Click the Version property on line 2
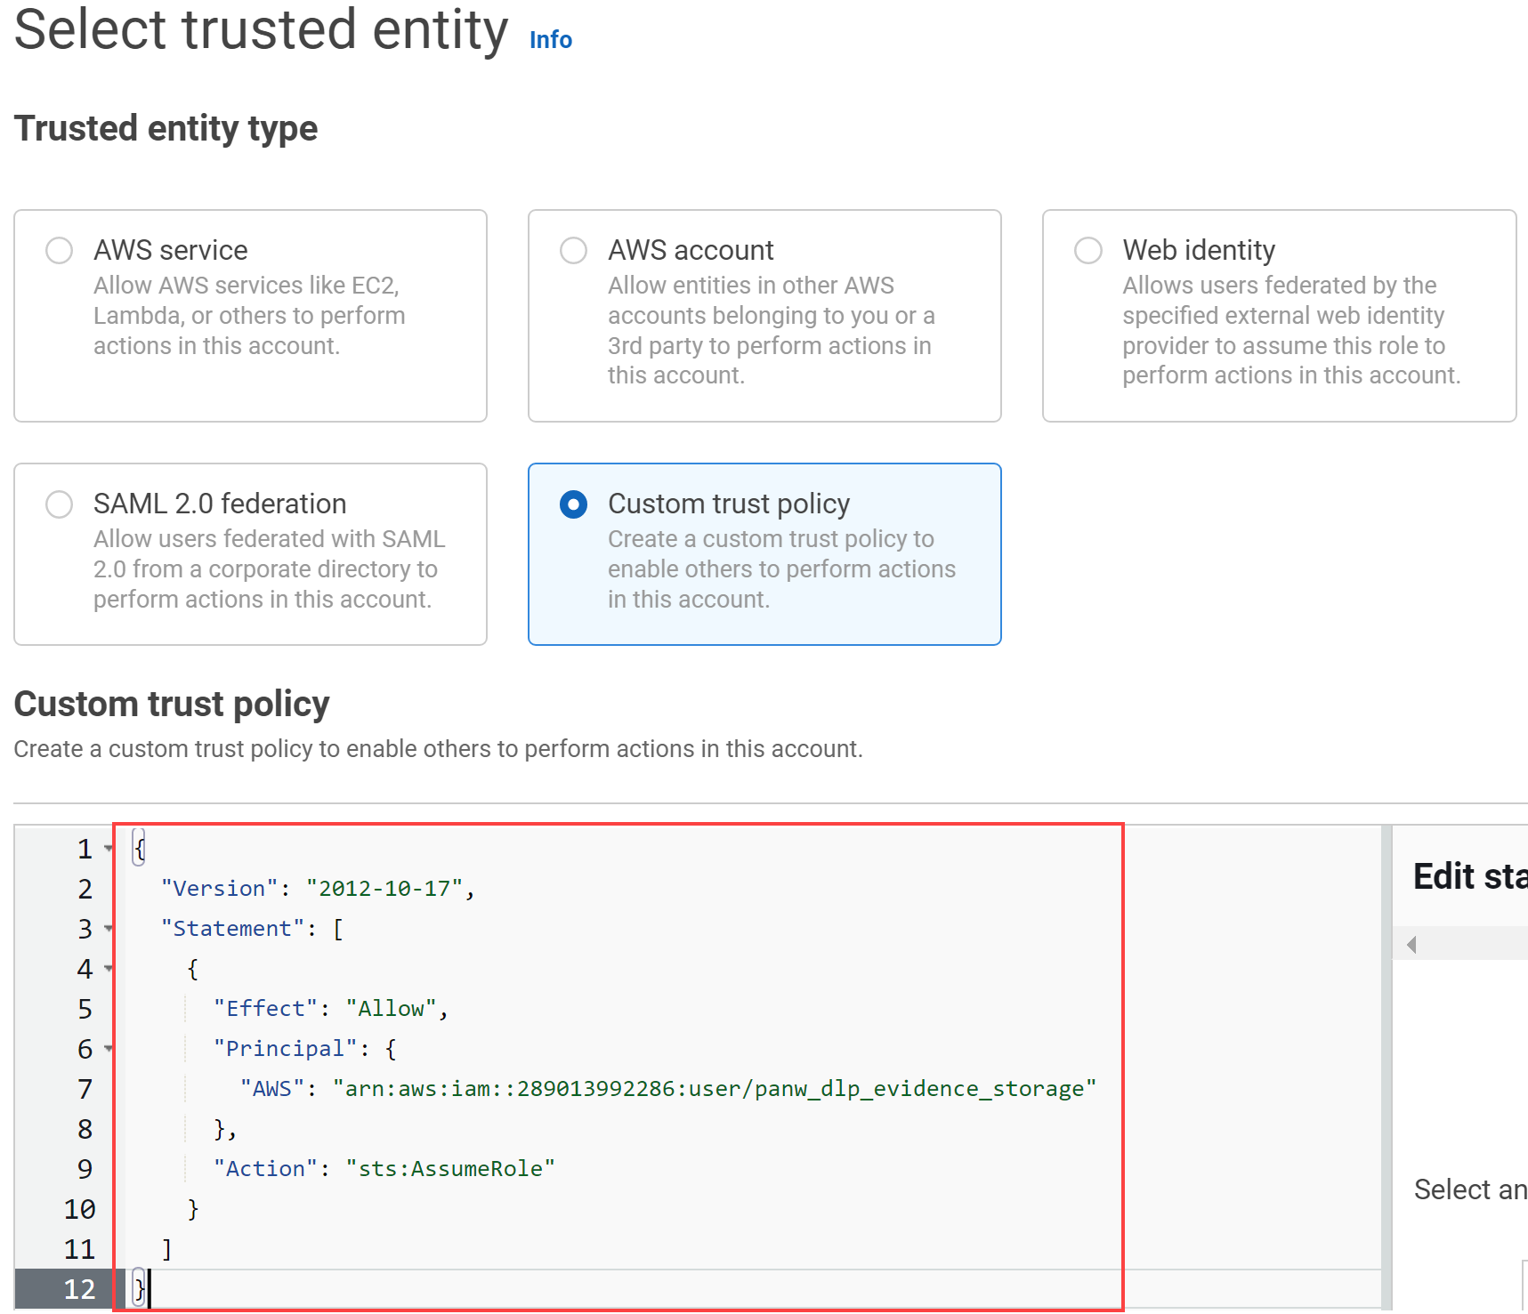Screen dimensions: 1528x1314 (214, 888)
